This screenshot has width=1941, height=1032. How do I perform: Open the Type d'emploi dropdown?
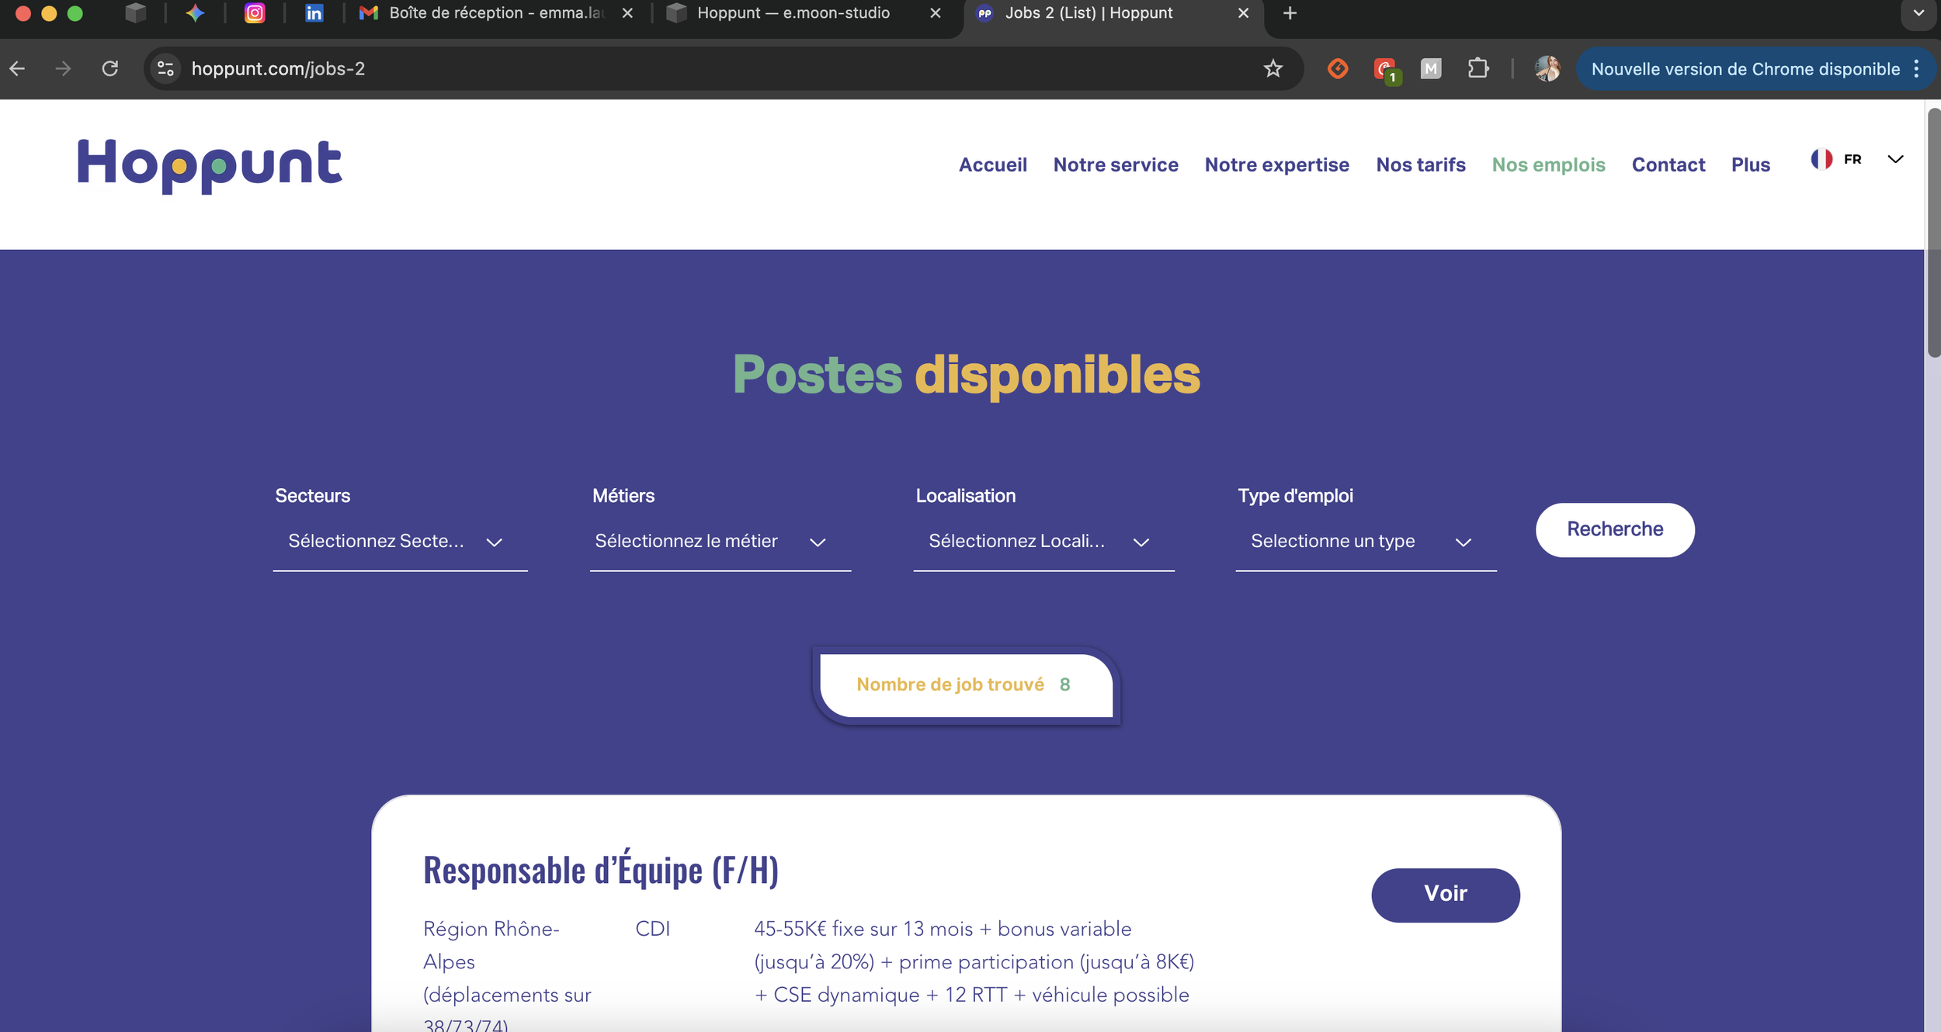coord(1365,542)
